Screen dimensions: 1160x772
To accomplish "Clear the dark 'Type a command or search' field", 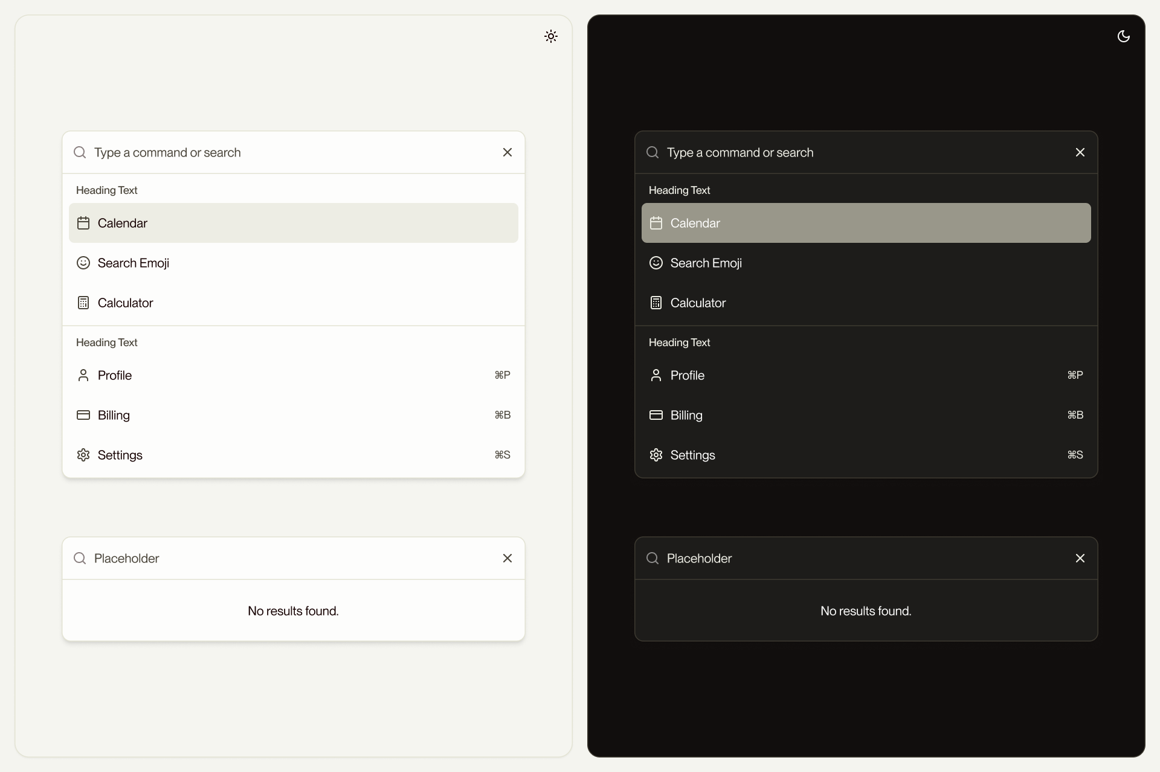I will coord(1080,152).
